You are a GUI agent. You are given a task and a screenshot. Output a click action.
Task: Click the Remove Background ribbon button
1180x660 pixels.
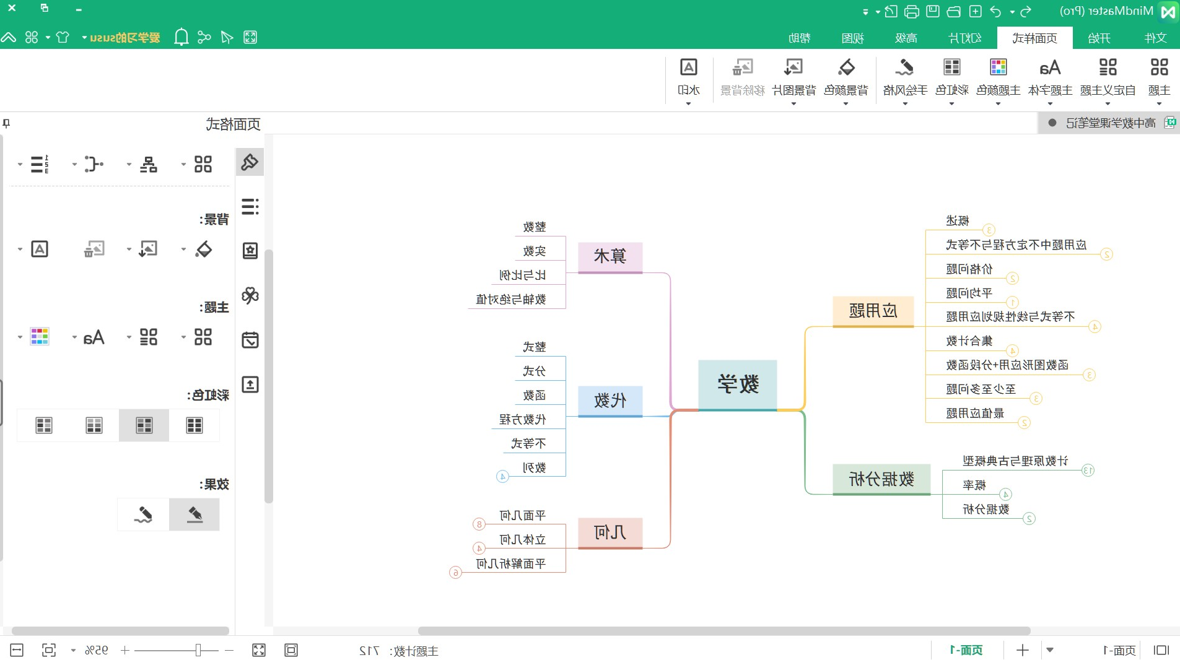coord(742,77)
